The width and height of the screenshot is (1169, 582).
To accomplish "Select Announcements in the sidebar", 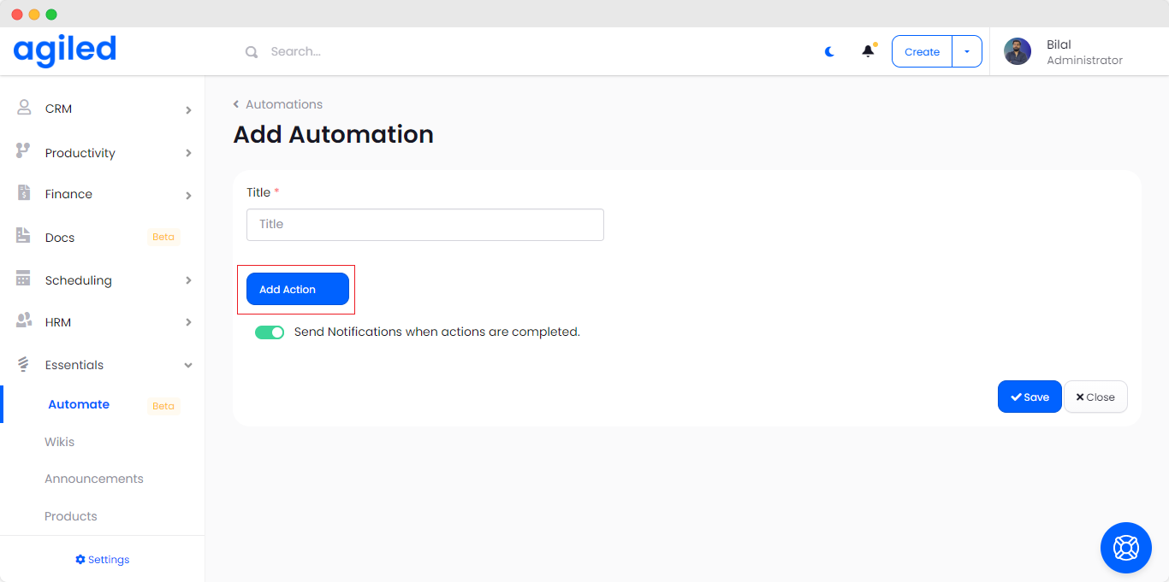I will 94,479.
